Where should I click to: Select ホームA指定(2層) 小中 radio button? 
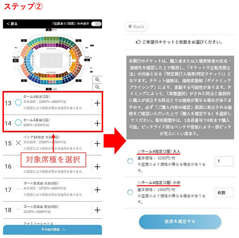(x=130, y=192)
